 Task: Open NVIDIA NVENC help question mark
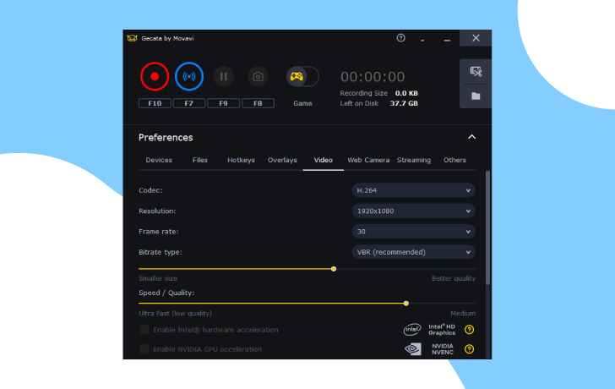tap(469, 349)
